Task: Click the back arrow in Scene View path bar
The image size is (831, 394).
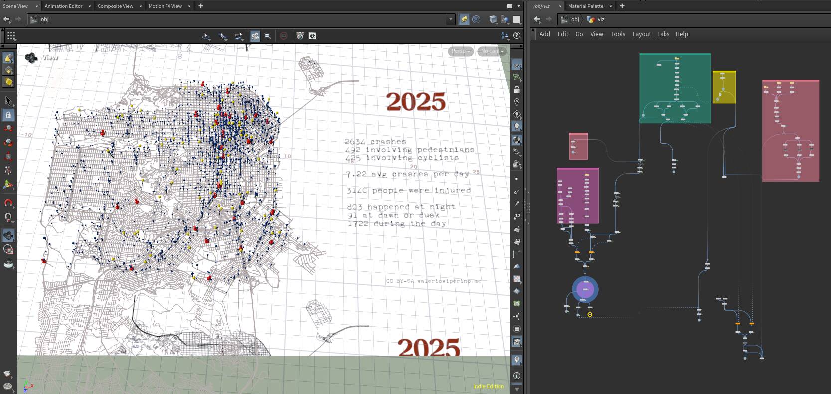Action: [x=6, y=19]
